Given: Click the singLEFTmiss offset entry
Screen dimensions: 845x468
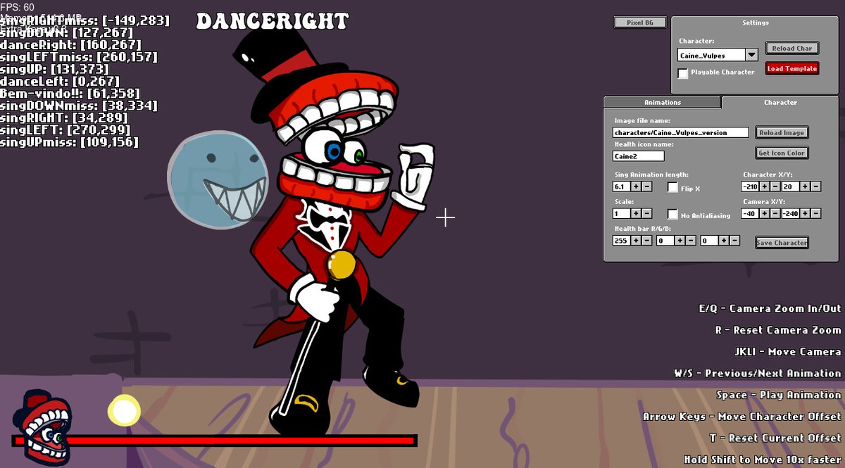Looking at the screenshot, I should pos(79,56).
